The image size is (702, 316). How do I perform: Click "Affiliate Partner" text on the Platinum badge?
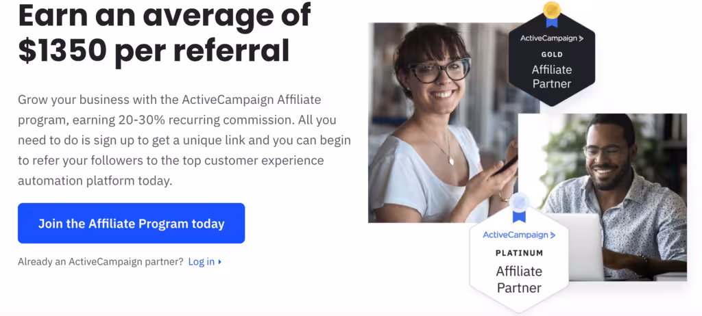point(519,279)
